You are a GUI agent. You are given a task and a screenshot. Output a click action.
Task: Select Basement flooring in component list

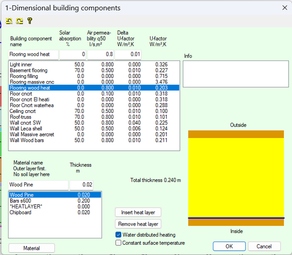29,70
